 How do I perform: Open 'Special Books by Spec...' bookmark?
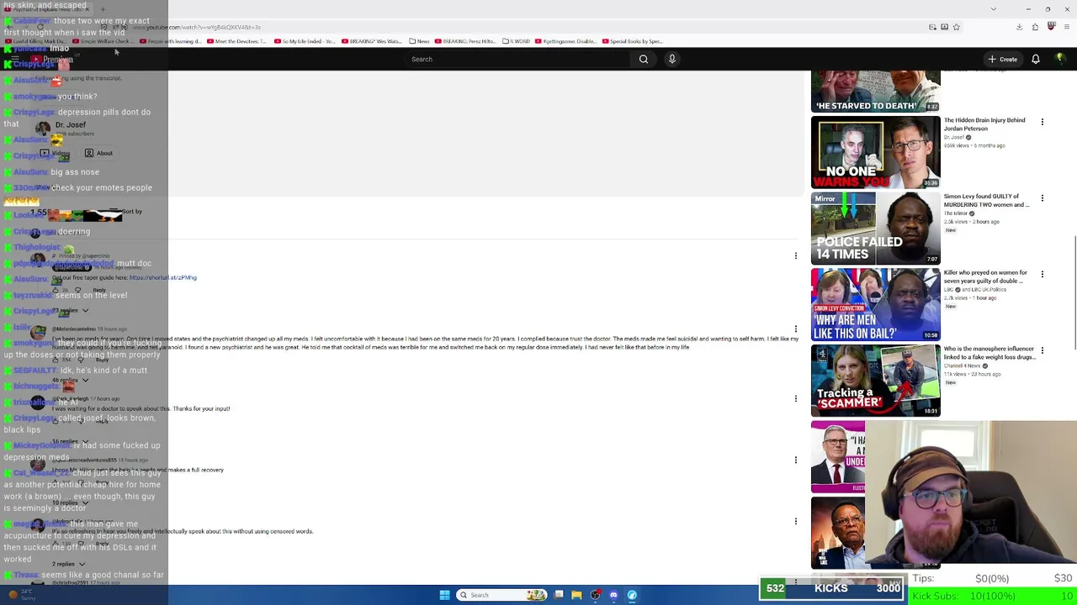(x=632, y=41)
